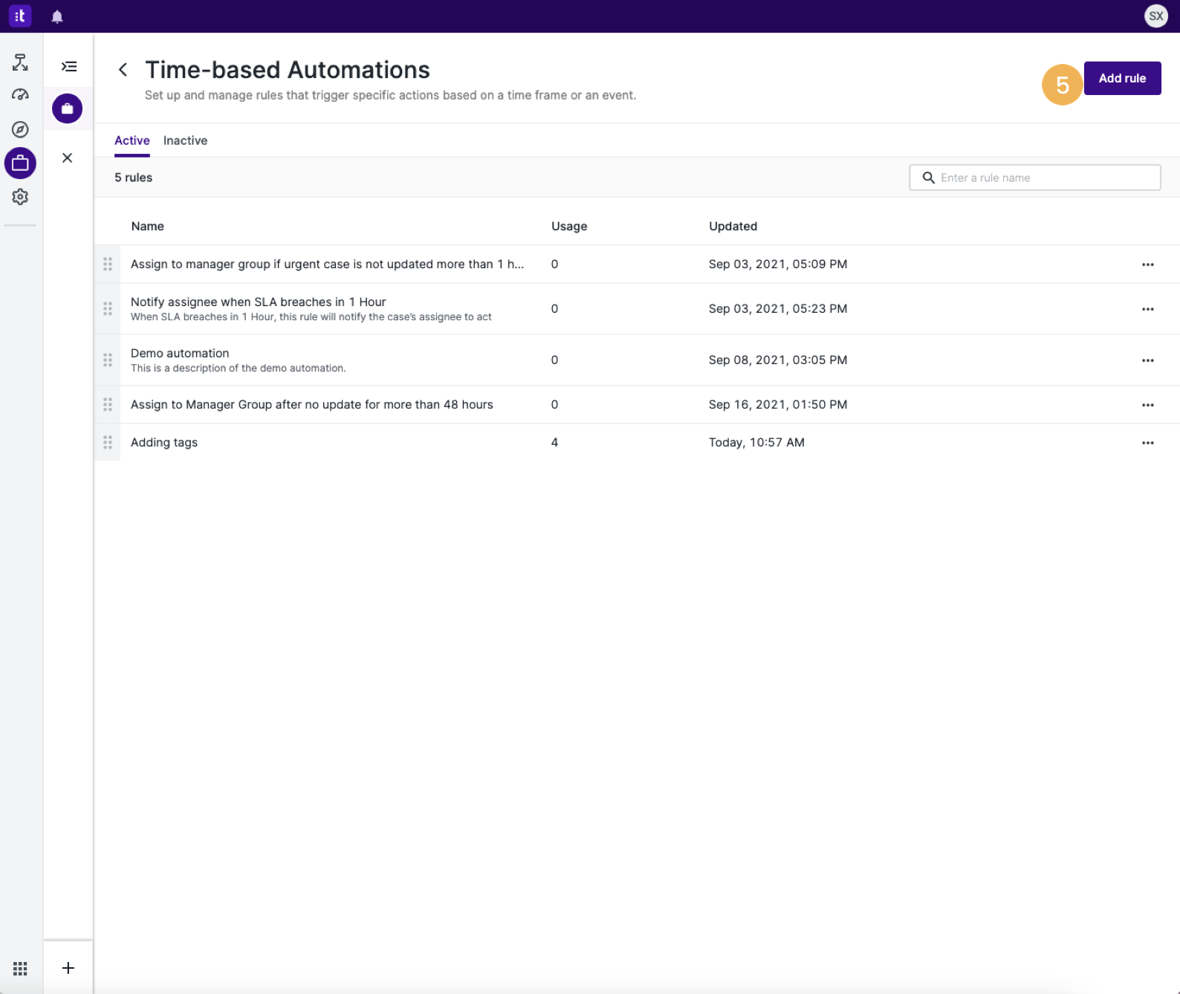
Task: Click the 'Time-based Automations' page title
Action: tap(288, 70)
